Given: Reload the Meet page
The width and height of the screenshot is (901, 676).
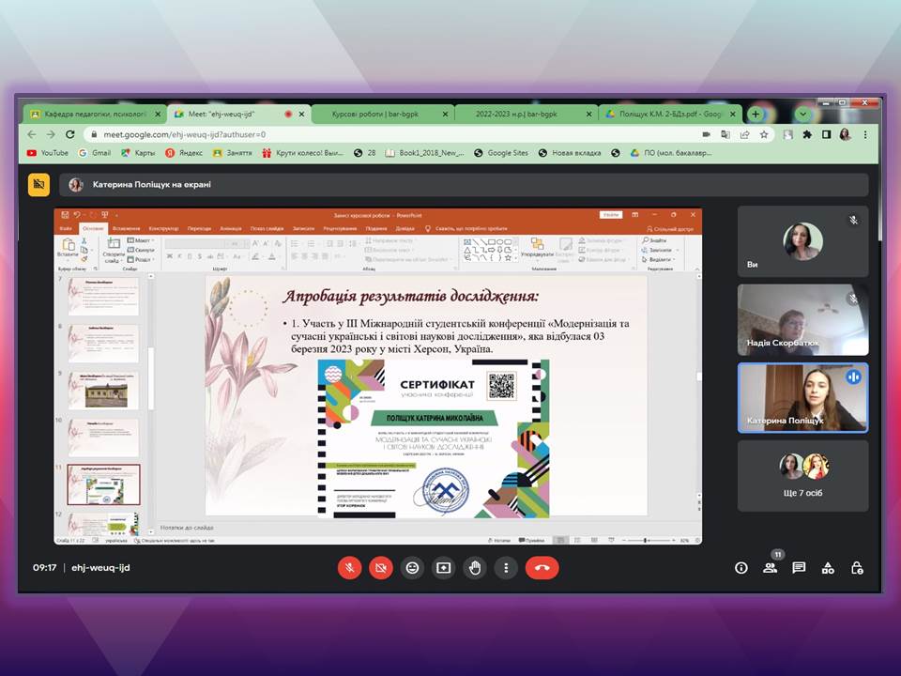Looking at the screenshot, I should click(x=70, y=134).
